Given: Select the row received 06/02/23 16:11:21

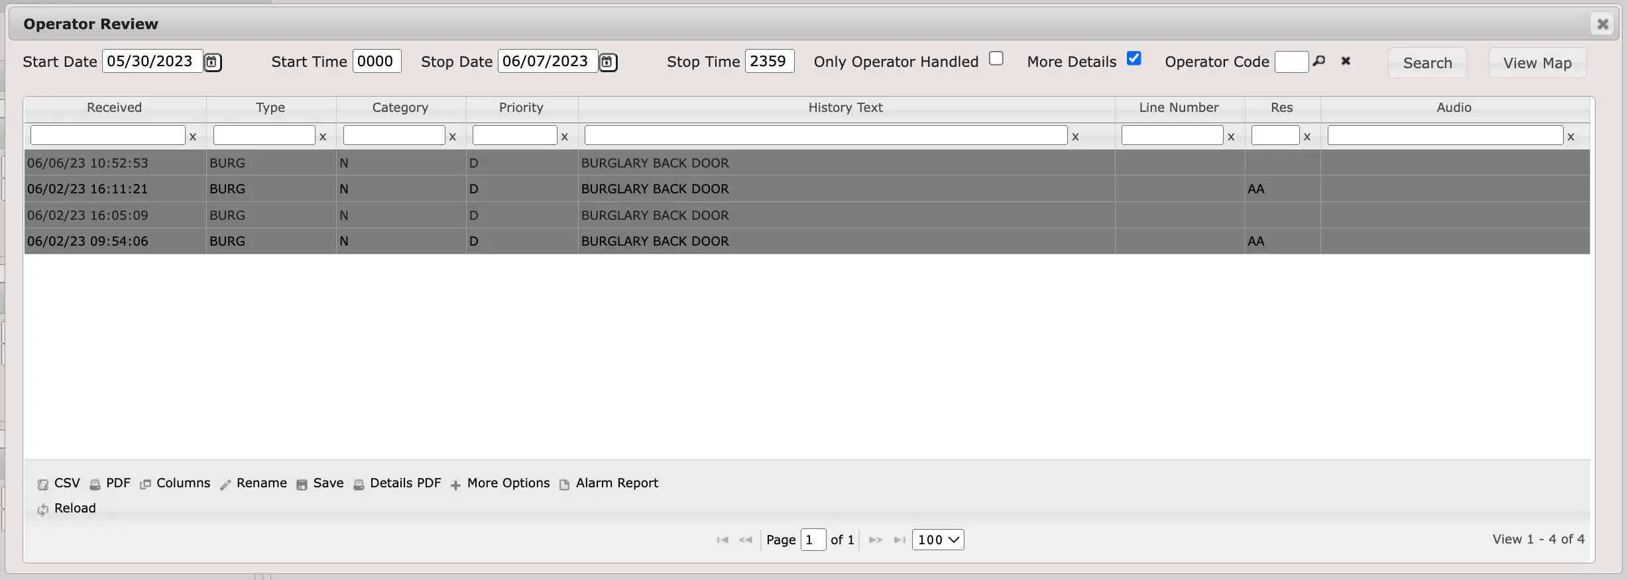Looking at the screenshot, I should pyautogui.click(x=807, y=189).
